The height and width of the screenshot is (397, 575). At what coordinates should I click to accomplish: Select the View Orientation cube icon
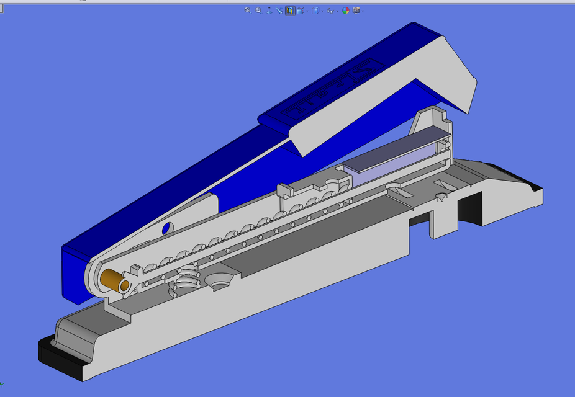point(301,10)
